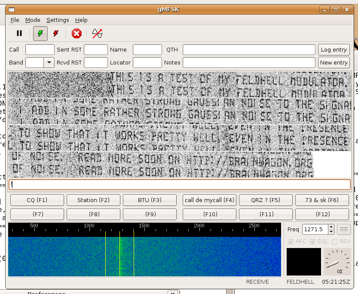The image size is (358, 294).
Task: Click the Pause toolbar icon
Action: click(19, 34)
